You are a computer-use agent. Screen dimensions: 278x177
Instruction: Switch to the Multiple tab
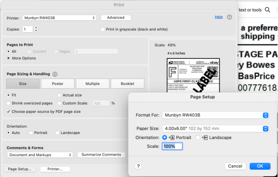pyautogui.click(x=93, y=84)
